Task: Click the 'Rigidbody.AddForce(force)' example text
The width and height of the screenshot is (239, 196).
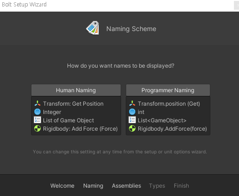Action: click(x=172, y=129)
